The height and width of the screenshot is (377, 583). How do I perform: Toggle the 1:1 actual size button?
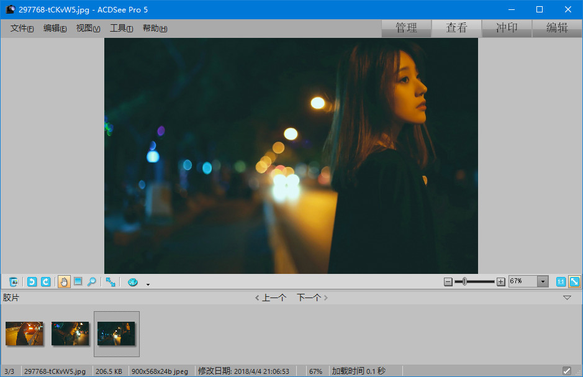point(561,282)
